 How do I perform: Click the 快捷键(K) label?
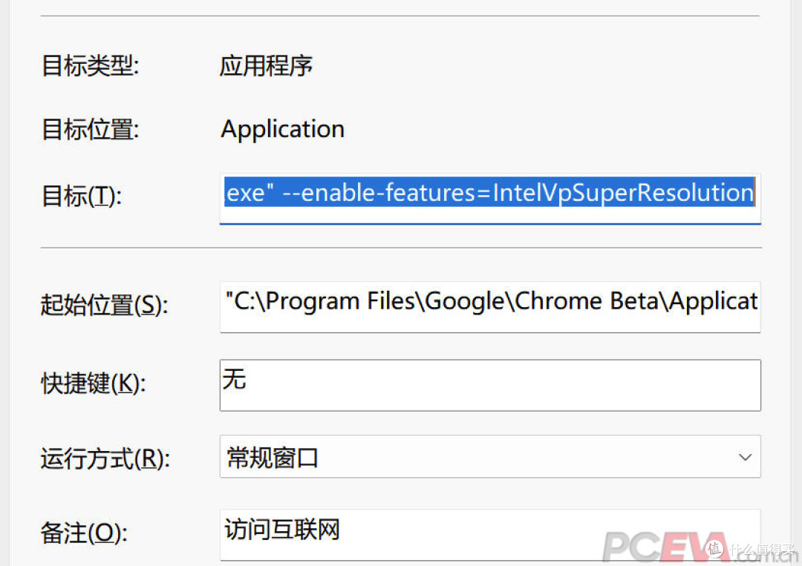(92, 383)
